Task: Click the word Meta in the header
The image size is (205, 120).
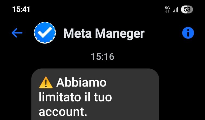Action: (77, 33)
